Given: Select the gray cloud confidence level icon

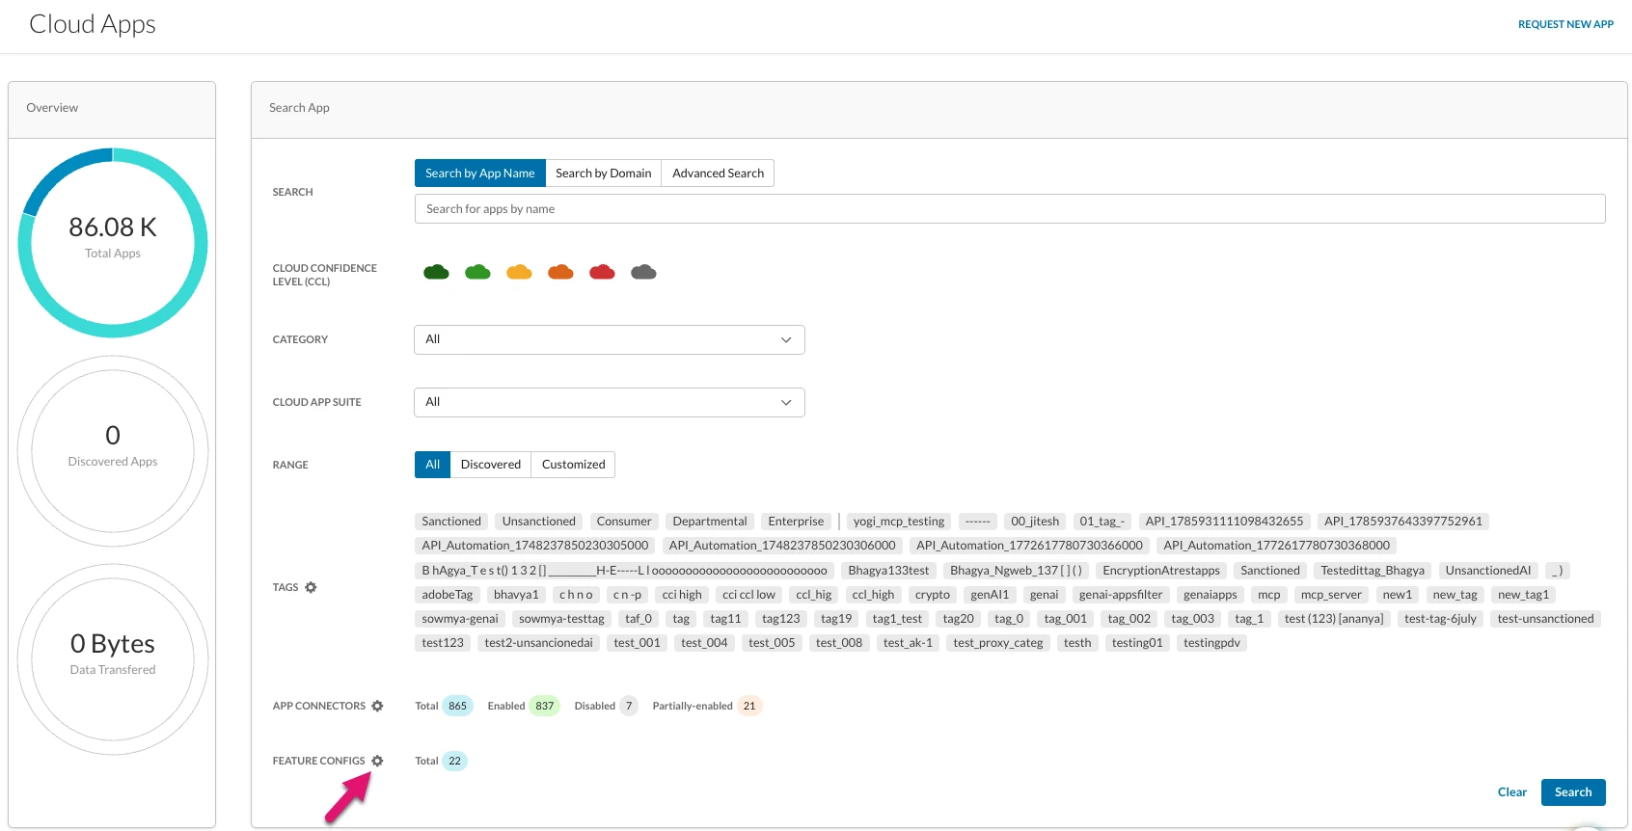Looking at the screenshot, I should coord(643,272).
